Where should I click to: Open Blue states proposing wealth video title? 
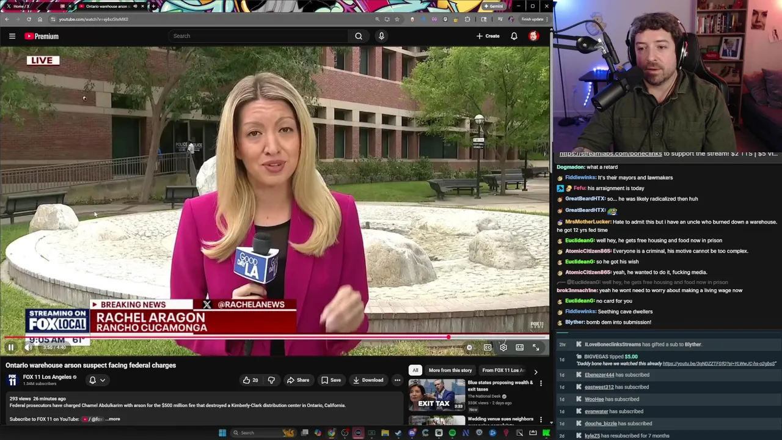pyautogui.click(x=500, y=386)
